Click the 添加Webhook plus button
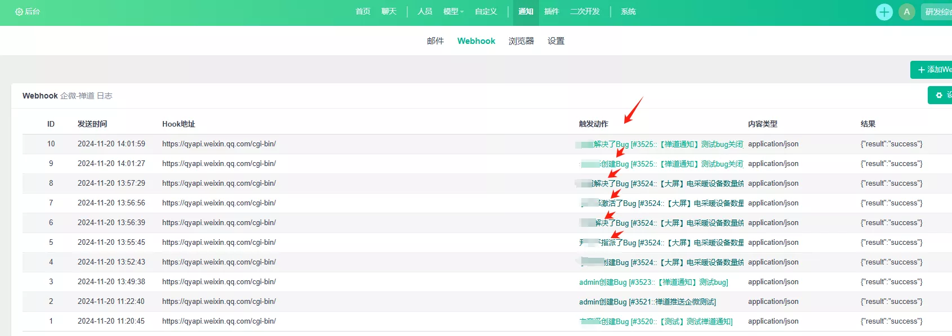The width and height of the screenshot is (952, 336). pos(932,70)
